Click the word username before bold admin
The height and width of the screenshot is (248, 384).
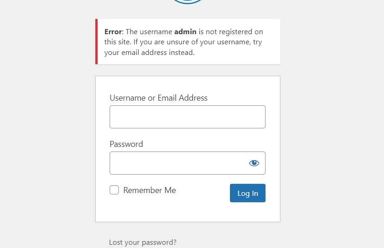pos(156,32)
